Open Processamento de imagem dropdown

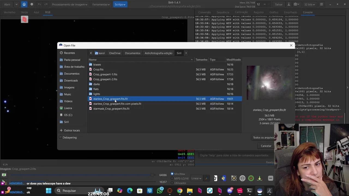(70, 4)
